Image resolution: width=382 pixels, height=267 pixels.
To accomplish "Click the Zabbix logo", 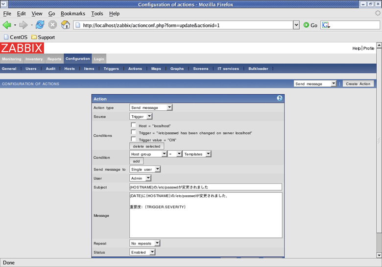I will click(22, 48).
